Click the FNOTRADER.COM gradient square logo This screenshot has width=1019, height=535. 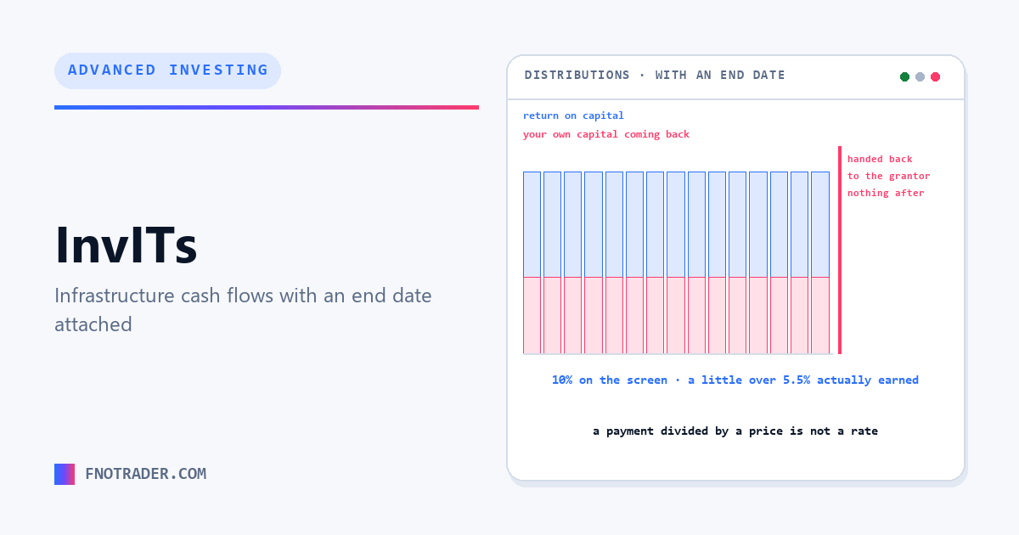pos(65,474)
